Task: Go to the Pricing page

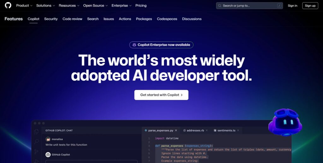Action: [141, 6]
